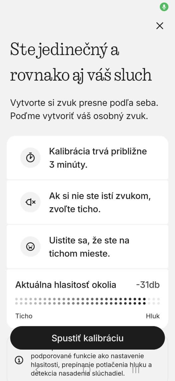The height and width of the screenshot is (381, 175).
Task: Select the 'Kalibrácia trvá približne 3 minúty' card
Action: click(87, 157)
